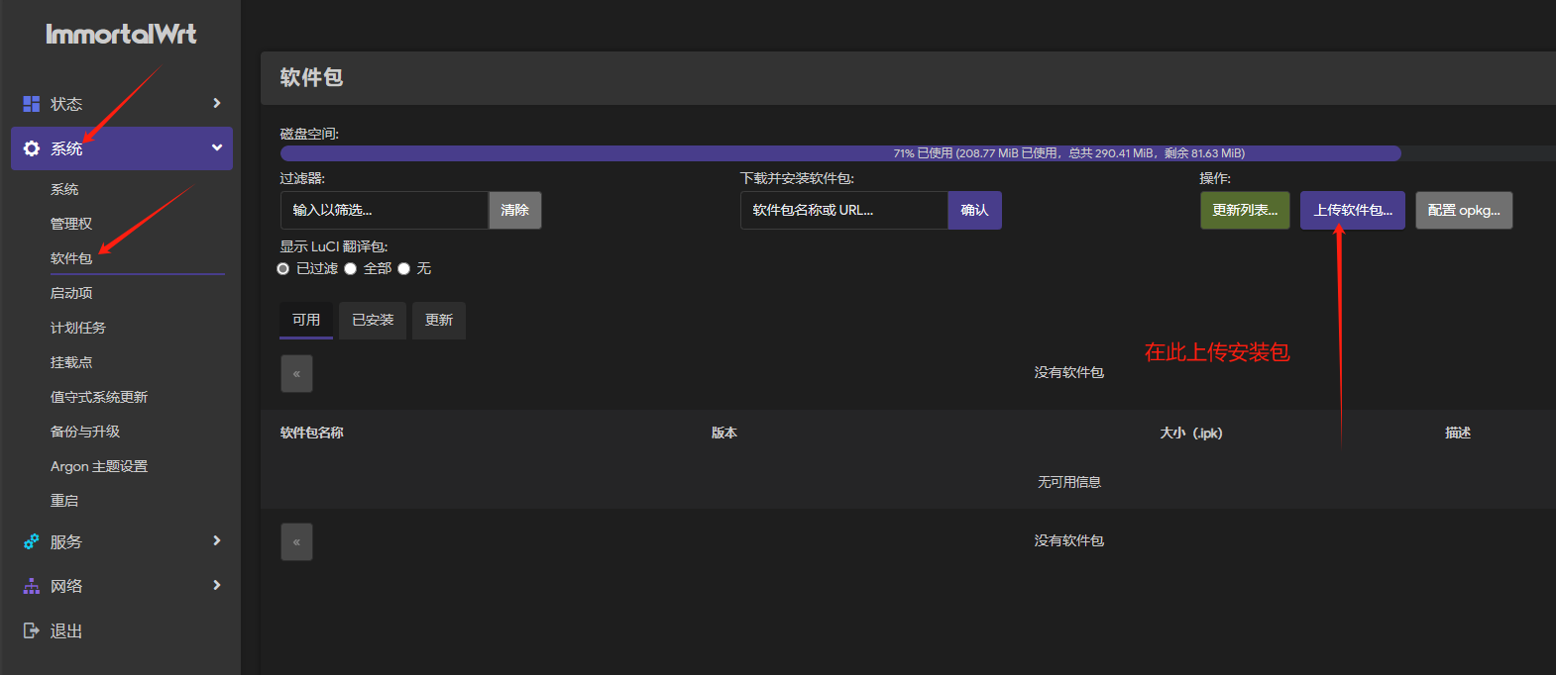Select the 已过滤 radio option
This screenshot has height=675, width=1556.
pyautogui.click(x=283, y=269)
